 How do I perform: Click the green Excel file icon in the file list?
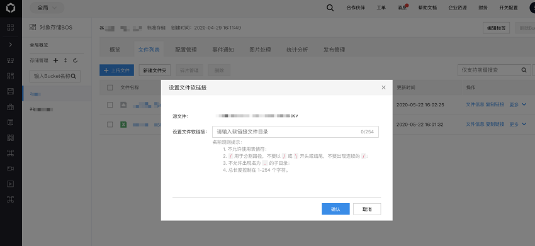(x=123, y=125)
